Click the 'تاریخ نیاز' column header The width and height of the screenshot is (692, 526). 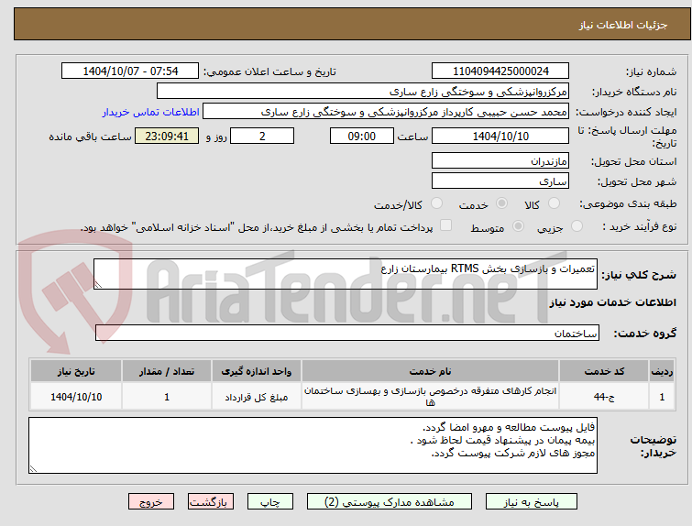click(76, 371)
